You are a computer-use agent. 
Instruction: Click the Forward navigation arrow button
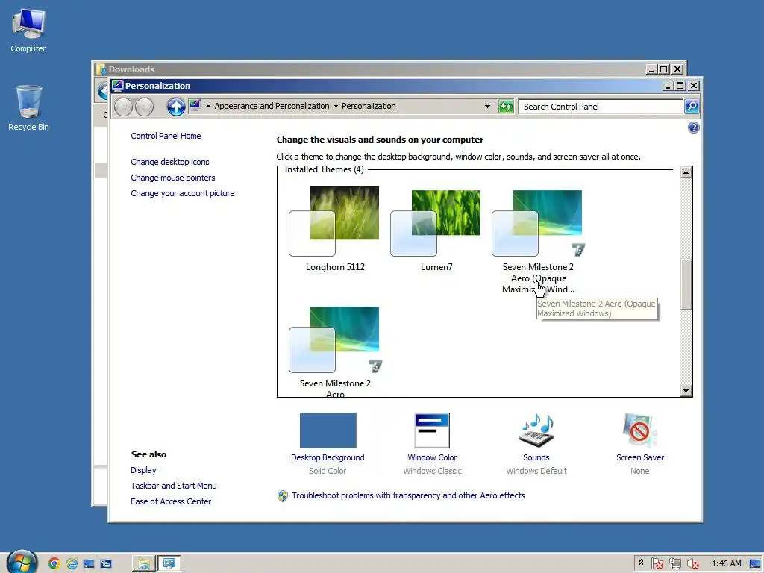144,107
